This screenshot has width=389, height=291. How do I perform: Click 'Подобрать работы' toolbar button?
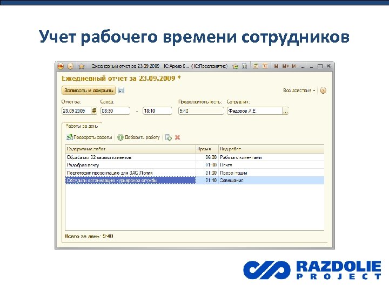pyautogui.click(x=89, y=137)
